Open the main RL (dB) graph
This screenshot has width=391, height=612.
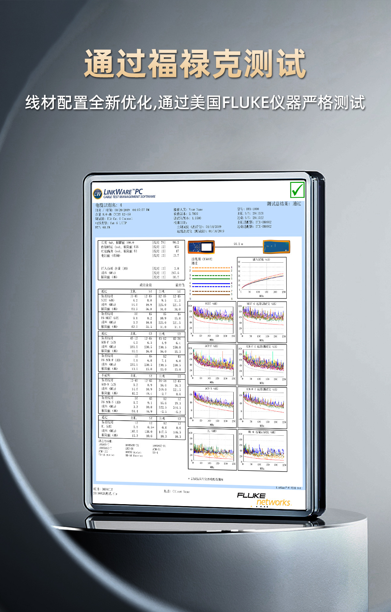212,449
